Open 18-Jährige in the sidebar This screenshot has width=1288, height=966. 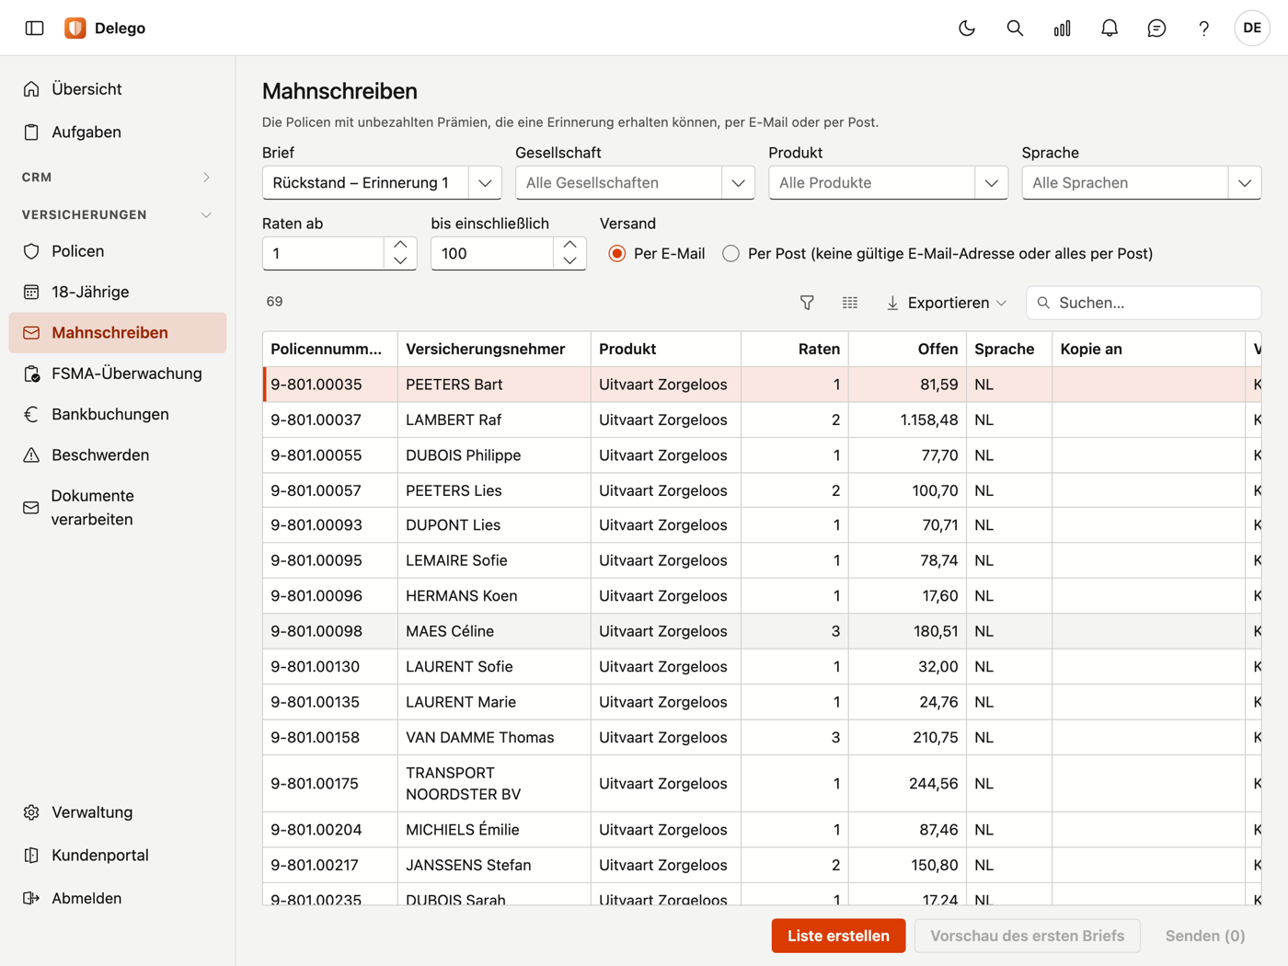(118, 292)
